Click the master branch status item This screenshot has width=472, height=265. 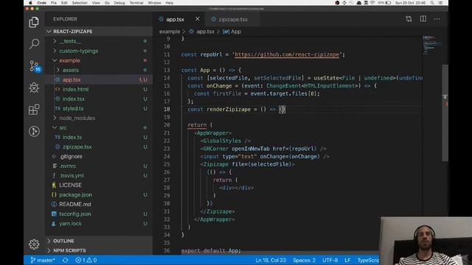[x=43, y=260]
